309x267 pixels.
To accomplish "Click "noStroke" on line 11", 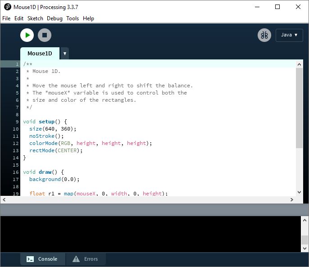I will click(x=42, y=136).
